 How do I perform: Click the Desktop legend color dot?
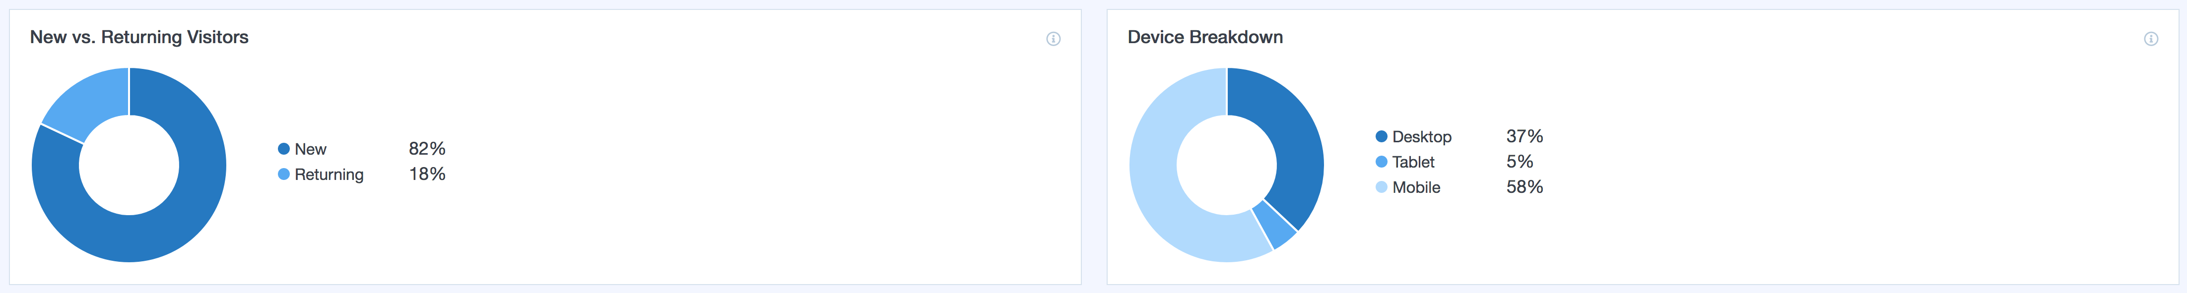1381,137
